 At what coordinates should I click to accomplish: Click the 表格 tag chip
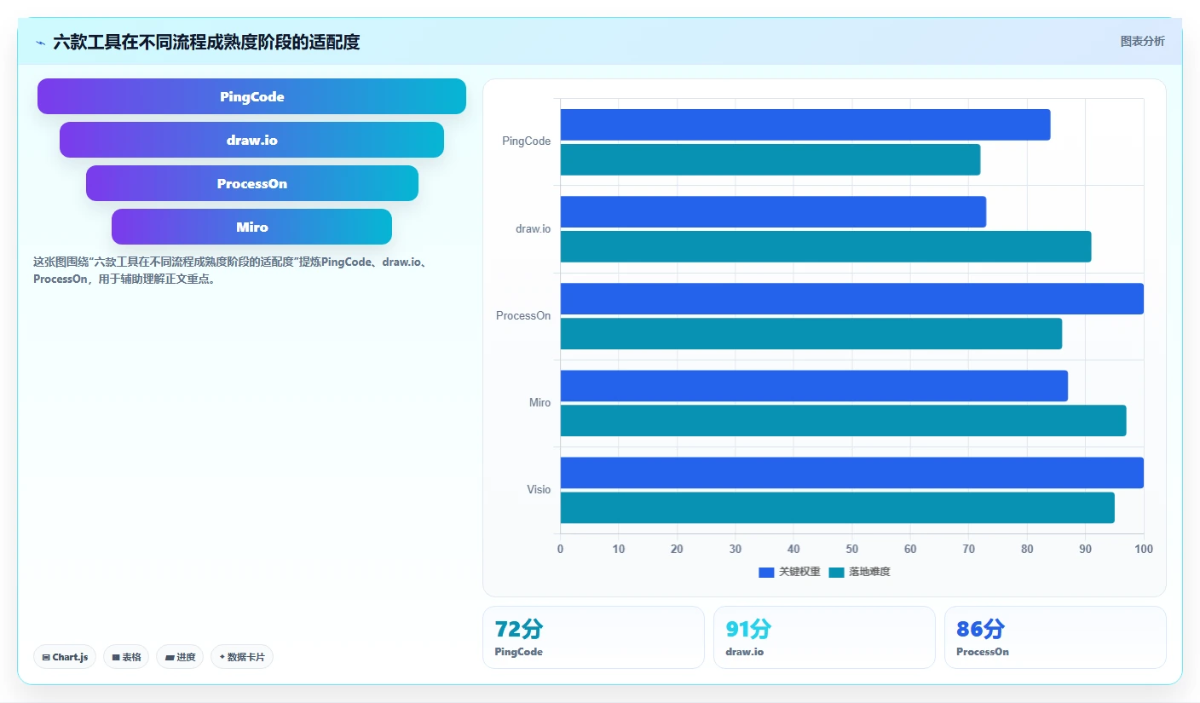click(126, 657)
